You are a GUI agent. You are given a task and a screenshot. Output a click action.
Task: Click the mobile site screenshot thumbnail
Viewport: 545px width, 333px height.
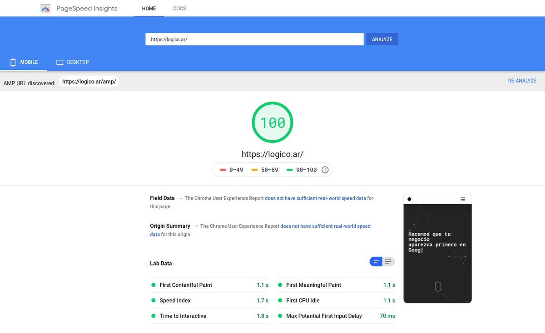coord(437,249)
